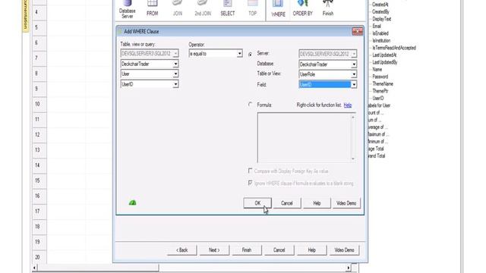This screenshot has width=486, height=273.
Task: Click the green dashboard gauge icon
Action: click(133, 202)
